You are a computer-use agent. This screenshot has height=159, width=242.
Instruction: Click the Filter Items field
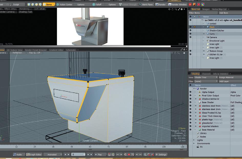click(203, 13)
